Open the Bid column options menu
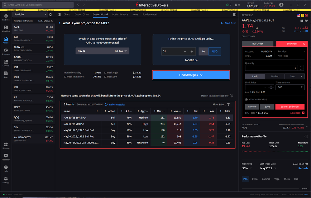Viewport: 311px width, 198px height. click(x=188, y=111)
